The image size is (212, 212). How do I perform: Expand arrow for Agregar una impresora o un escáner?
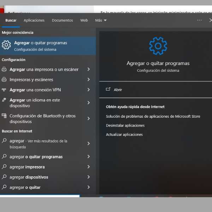88,70
